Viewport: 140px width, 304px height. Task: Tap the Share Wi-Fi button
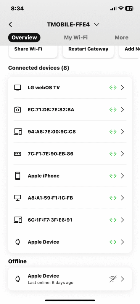[33, 52]
